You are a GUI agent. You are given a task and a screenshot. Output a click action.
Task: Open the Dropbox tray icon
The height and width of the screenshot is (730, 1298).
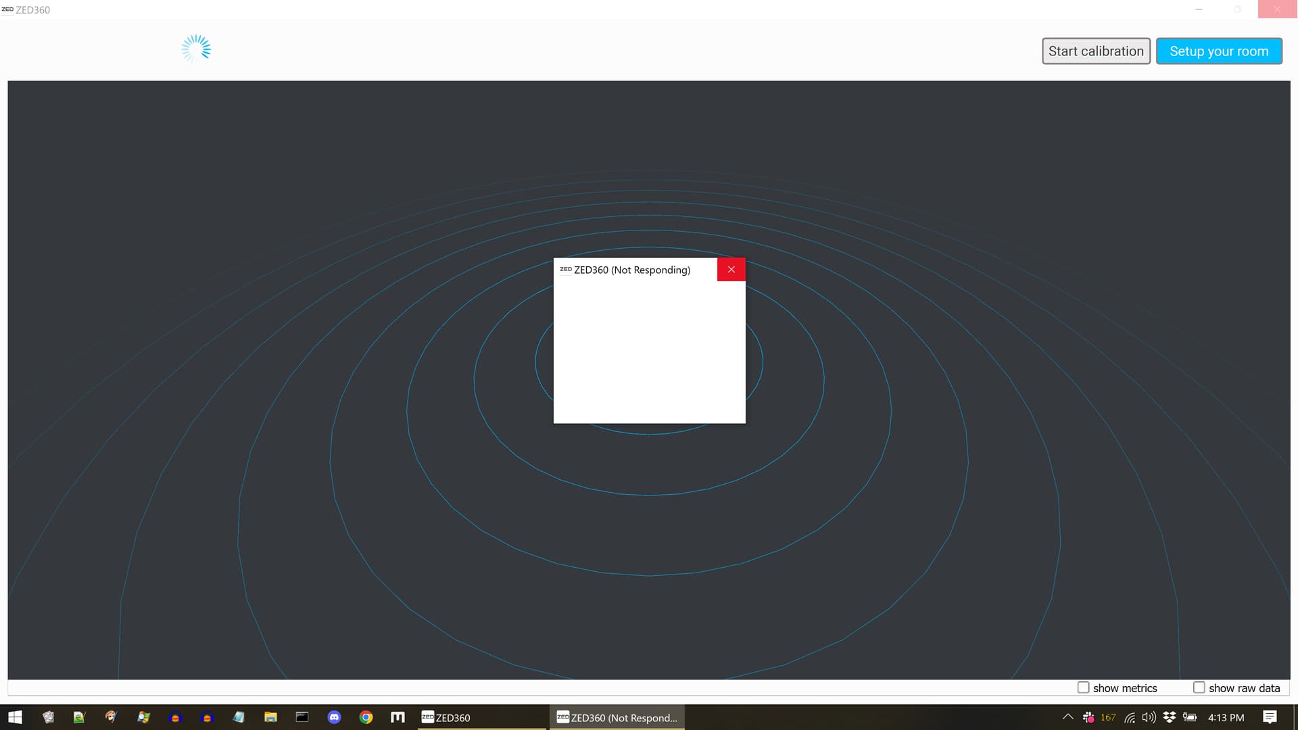click(1169, 717)
